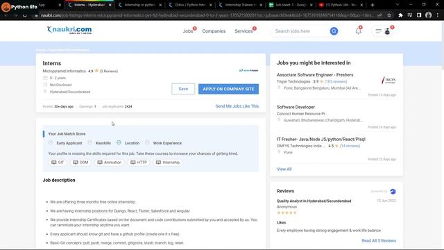Switch to the Internship Trainee tab

(x=240, y=5)
